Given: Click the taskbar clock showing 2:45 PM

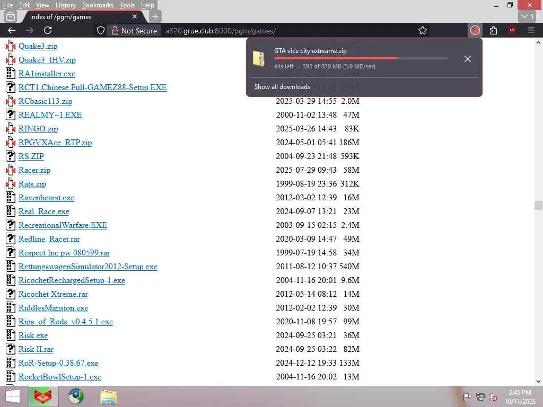Looking at the screenshot, I should [520, 396].
